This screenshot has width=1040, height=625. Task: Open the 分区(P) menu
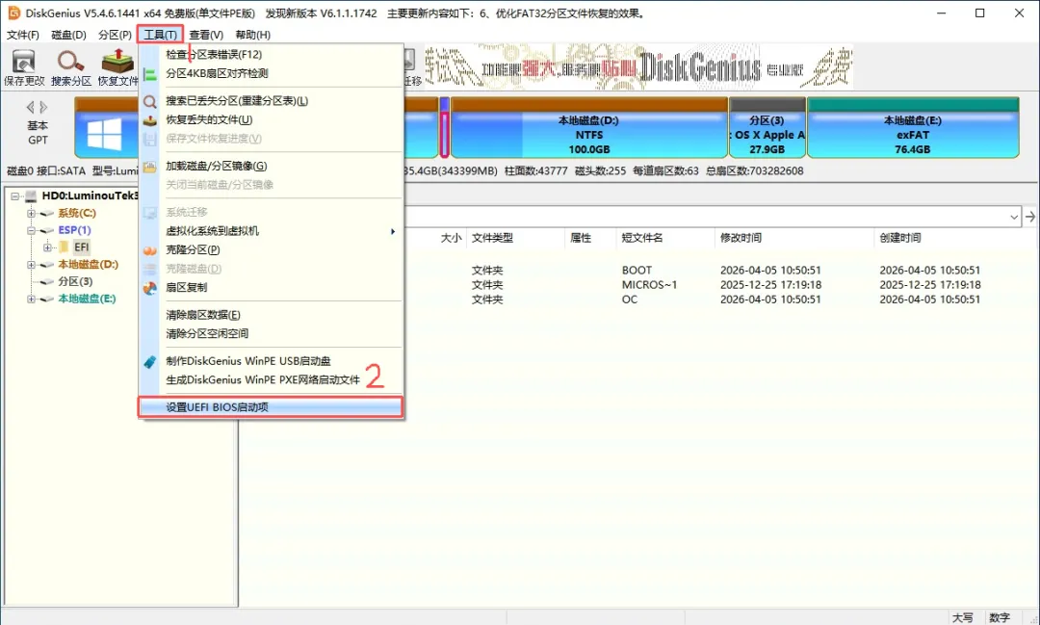tap(115, 35)
